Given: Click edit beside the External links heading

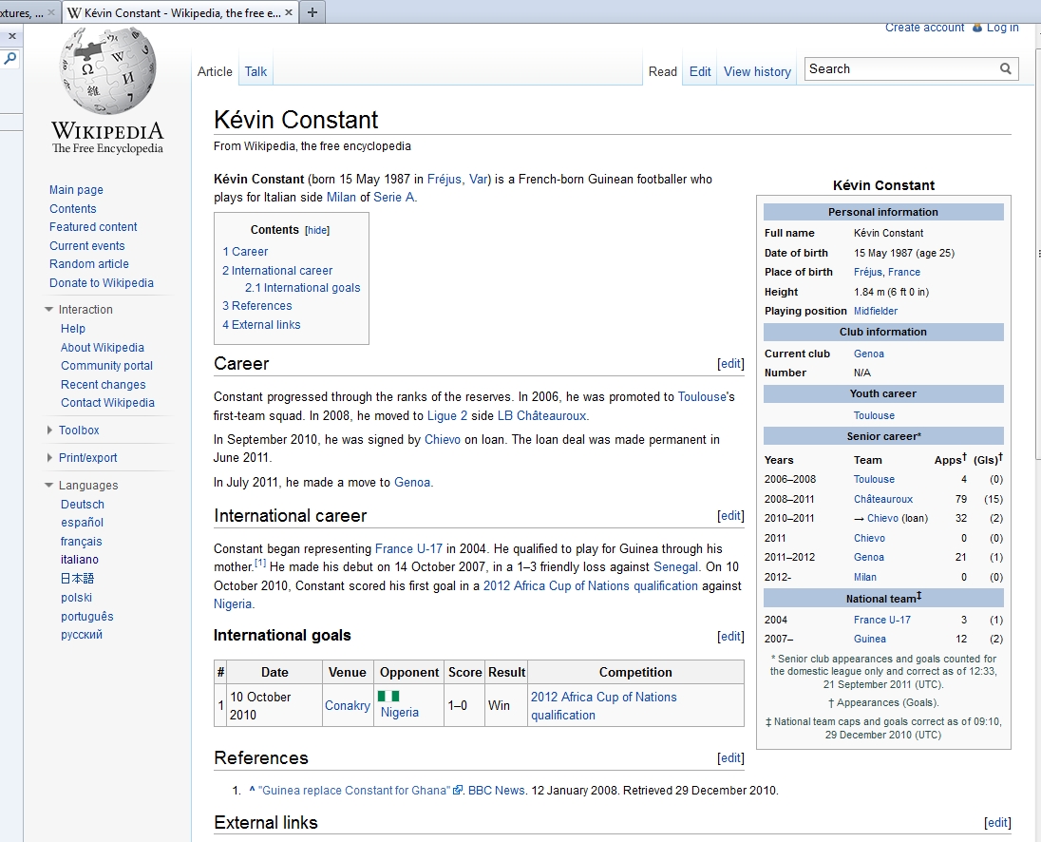Looking at the screenshot, I should [x=998, y=823].
